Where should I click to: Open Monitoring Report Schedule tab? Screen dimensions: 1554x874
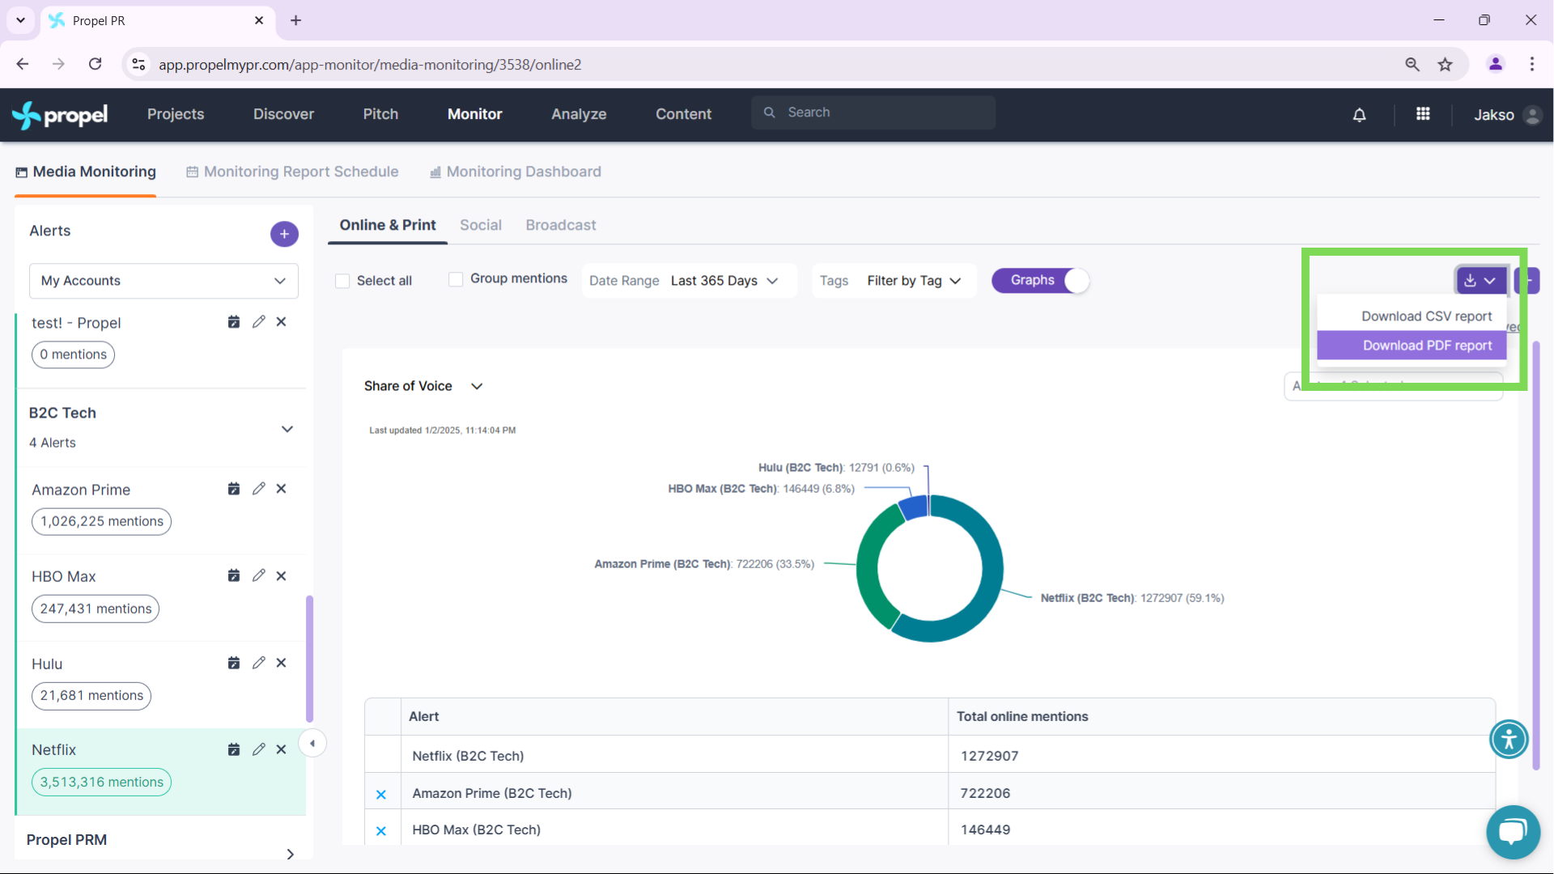tap(292, 172)
